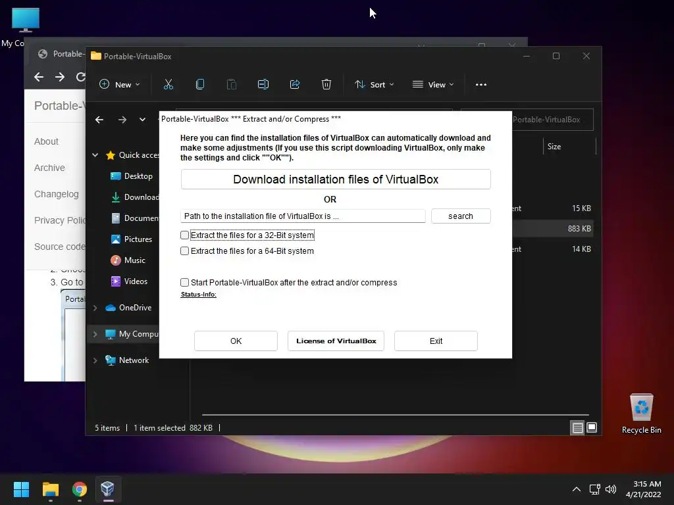
Task: Click the Size column header in Explorer
Action: click(554, 147)
